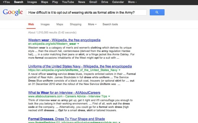Open Uniforms of the United States Navy result
Viewport: 198px width, 123px height.
pos(80,66)
